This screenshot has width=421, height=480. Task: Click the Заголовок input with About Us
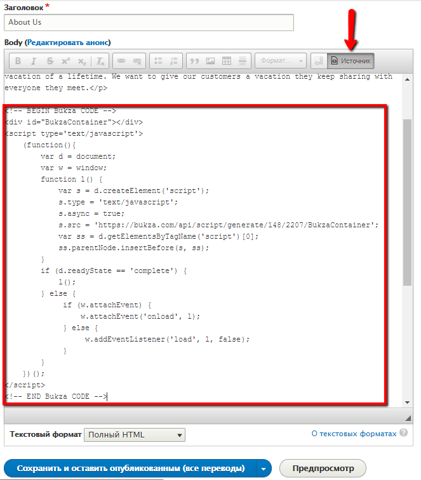click(149, 22)
